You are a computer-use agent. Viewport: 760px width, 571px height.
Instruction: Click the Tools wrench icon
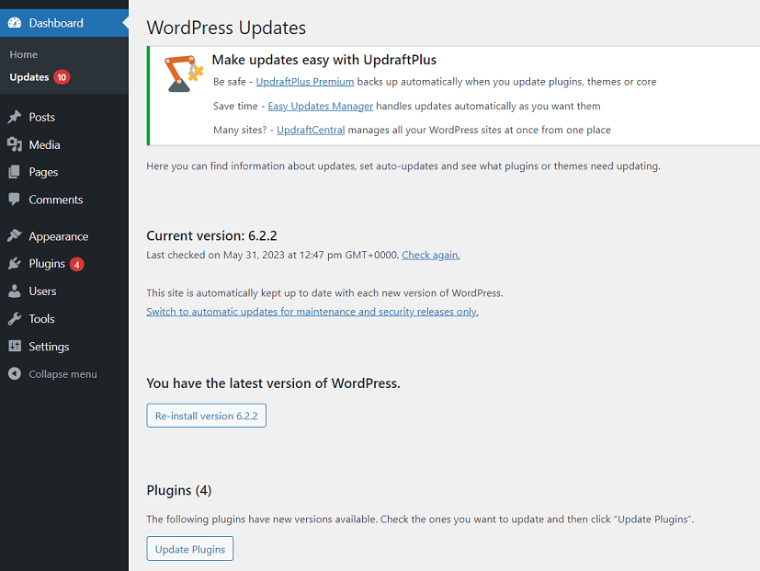pos(13,319)
